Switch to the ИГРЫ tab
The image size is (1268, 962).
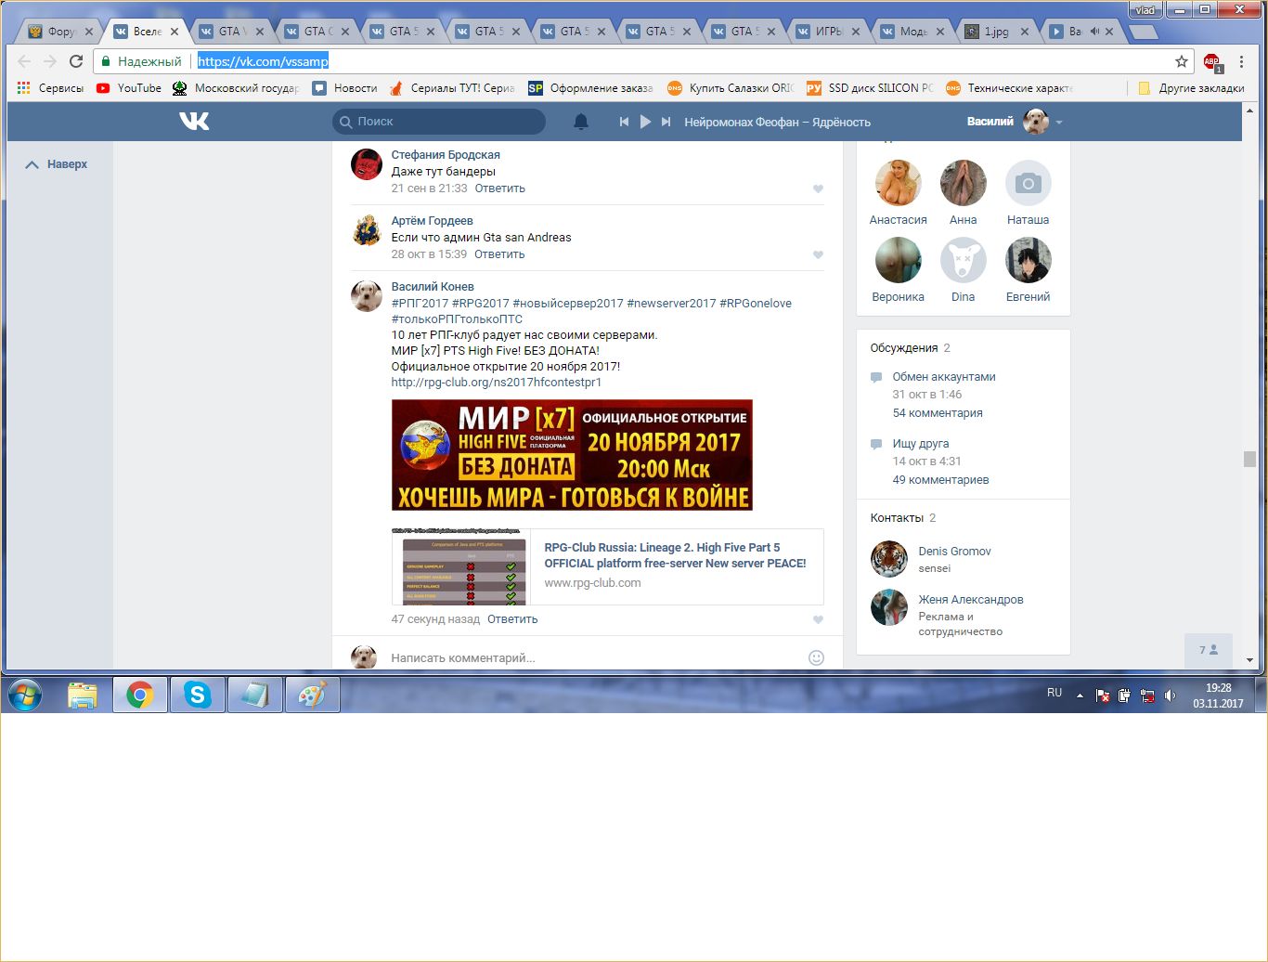(x=826, y=32)
